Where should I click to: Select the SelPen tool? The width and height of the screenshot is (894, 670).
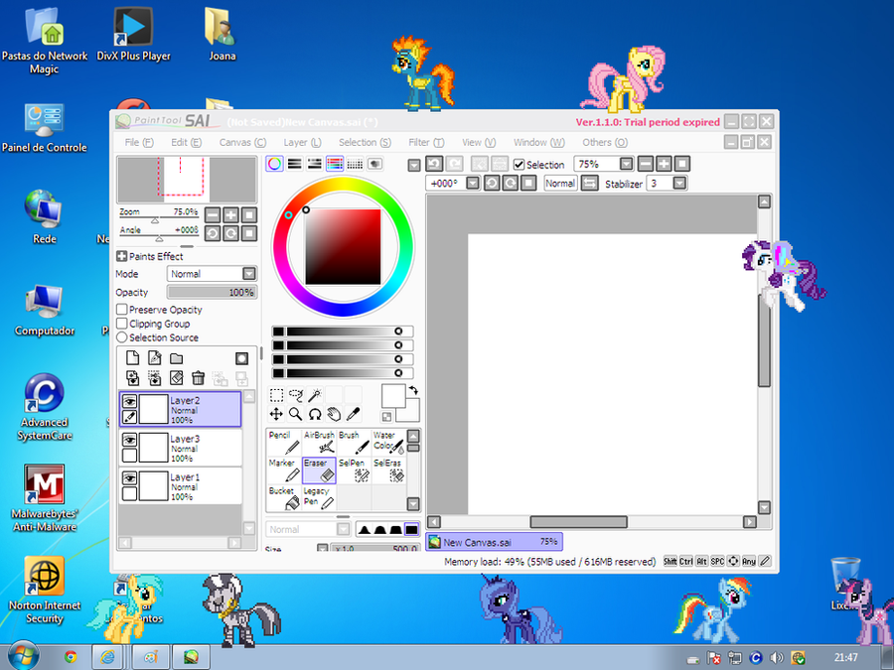point(354,470)
